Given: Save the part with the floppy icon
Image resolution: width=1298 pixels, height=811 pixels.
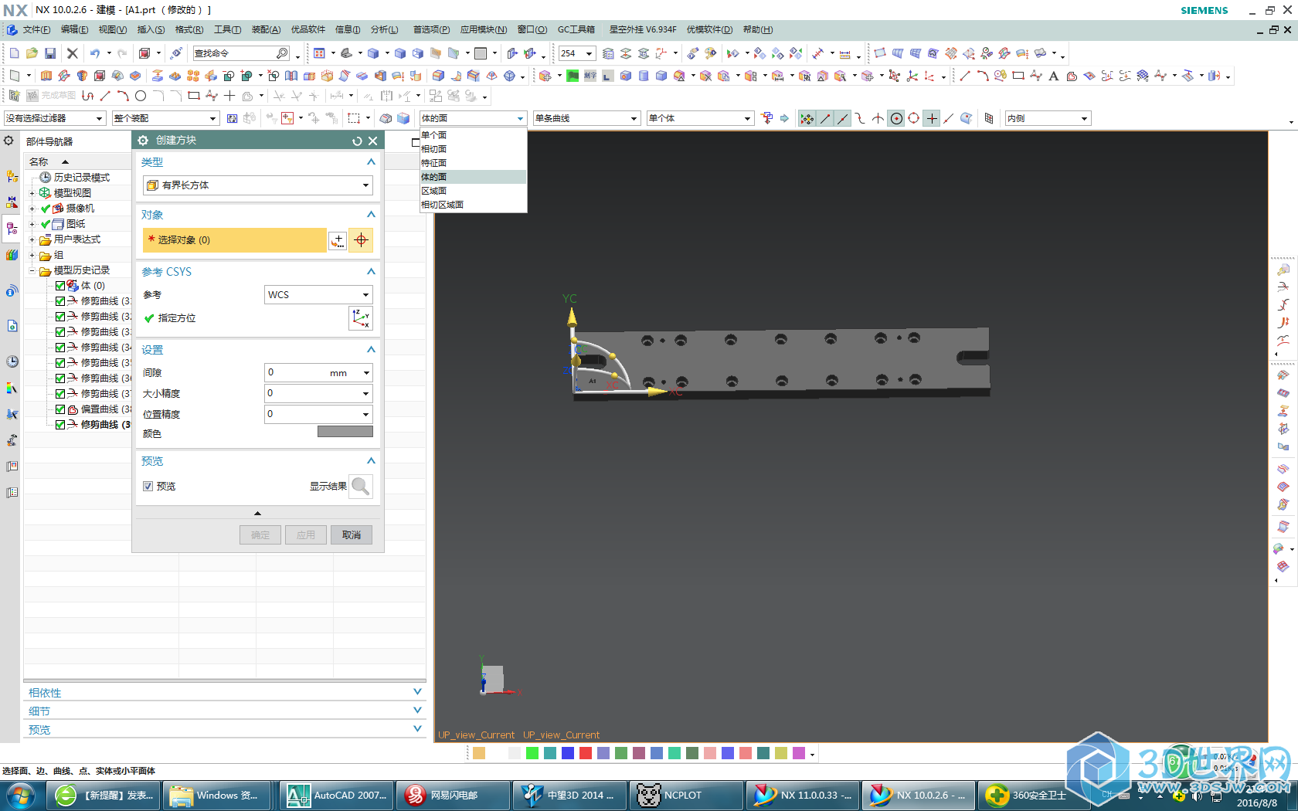Looking at the screenshot, I should tap(50, 53).
